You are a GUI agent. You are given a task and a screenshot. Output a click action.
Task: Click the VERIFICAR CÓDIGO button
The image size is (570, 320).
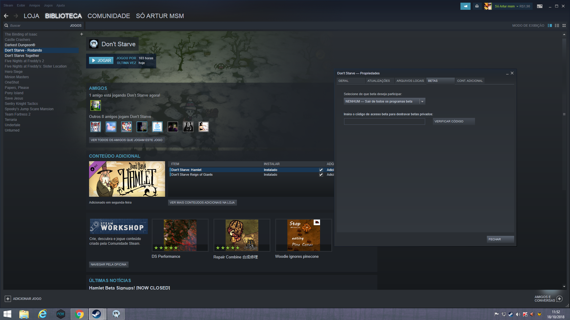(x=453, y=121)
